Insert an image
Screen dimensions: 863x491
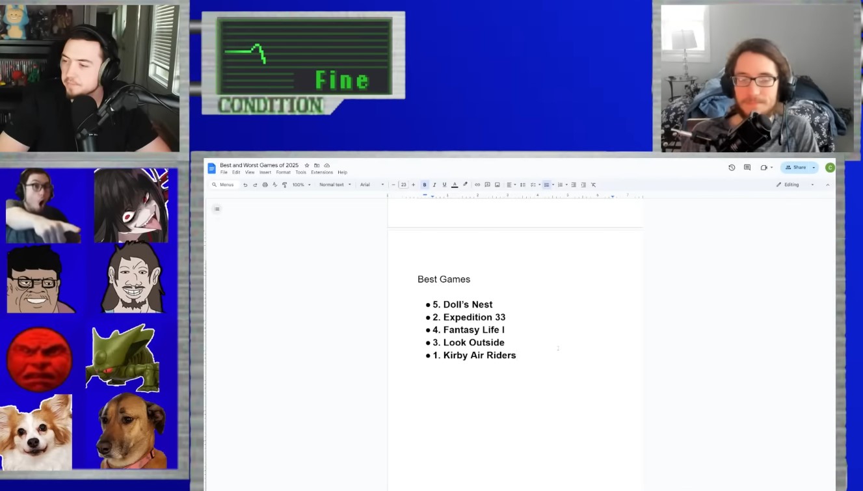pos(498,185)
